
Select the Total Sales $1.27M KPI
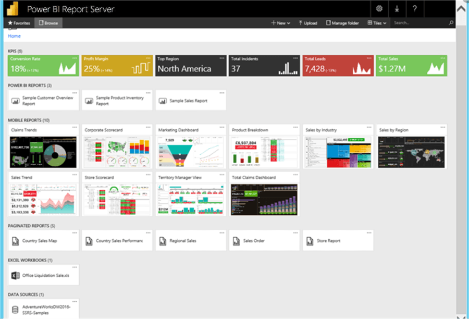click(412, 66)
